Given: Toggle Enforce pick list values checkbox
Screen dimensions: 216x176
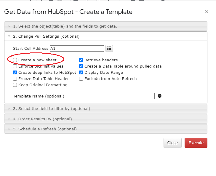Looking at the screenshot, I should click(x=15, y=66).
